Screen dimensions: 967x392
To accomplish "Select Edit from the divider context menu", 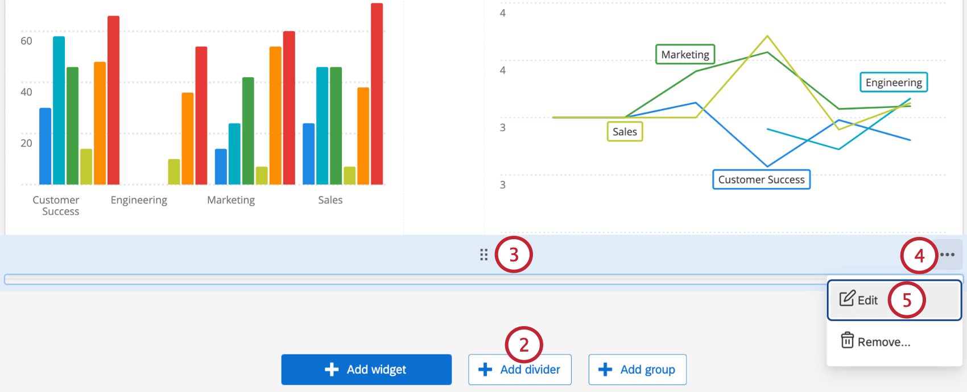I will point(867,299).
